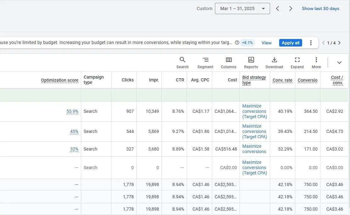
Task: Sort by Impr. column header
Action: pos(154,80)
